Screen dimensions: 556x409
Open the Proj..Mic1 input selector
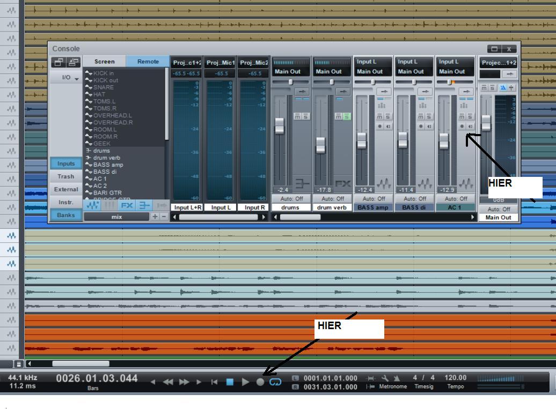point(221,63)
